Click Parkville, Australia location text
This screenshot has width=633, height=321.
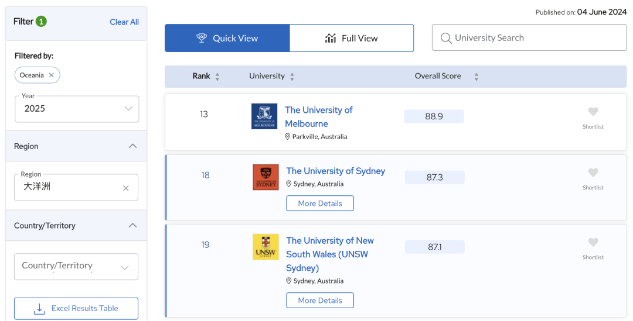(320, 137)
